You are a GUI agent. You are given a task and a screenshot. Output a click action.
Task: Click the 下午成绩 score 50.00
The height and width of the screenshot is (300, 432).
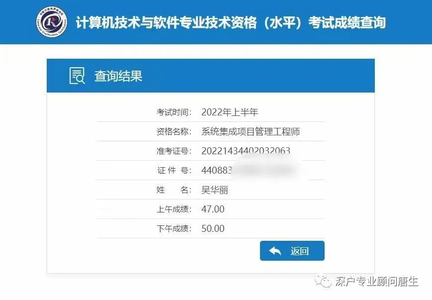point(213,228)
